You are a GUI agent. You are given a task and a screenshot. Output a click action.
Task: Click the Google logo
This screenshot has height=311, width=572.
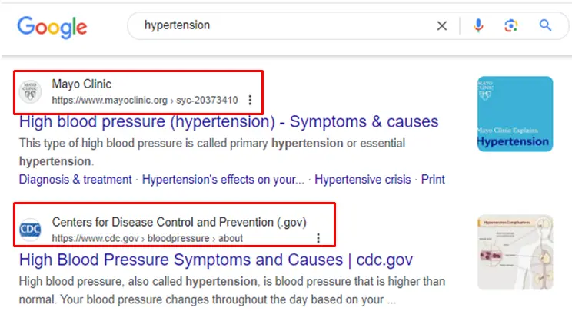point(52,27)
